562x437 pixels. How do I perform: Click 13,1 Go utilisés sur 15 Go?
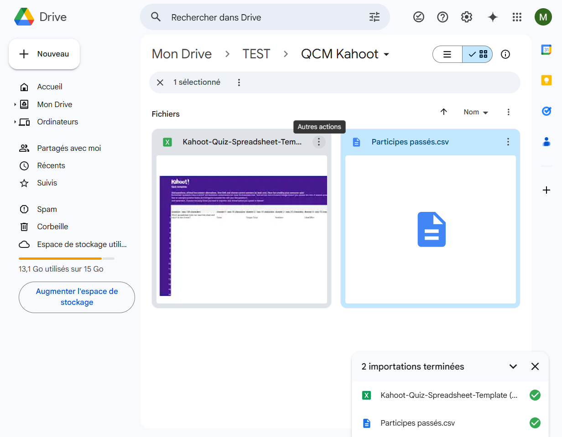[61, 269]
